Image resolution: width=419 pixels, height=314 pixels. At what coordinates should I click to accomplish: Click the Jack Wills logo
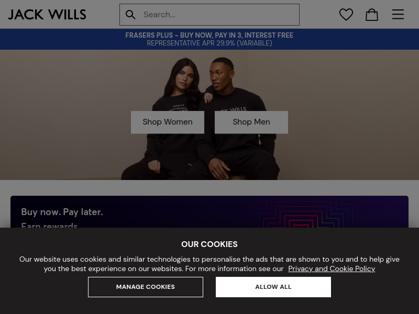[x=47, y=15]
